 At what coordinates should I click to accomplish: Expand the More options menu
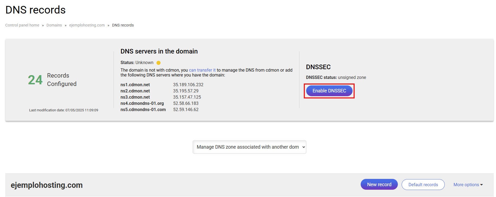tap(468, 185)
